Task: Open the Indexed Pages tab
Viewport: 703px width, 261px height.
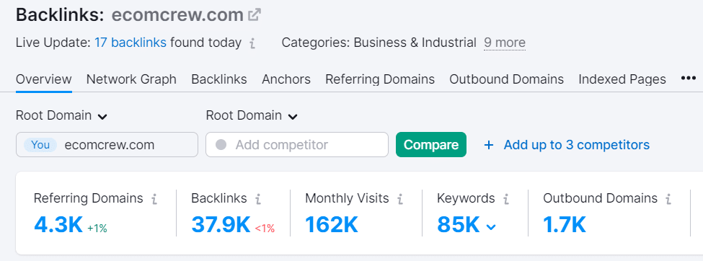Action: point(622,79)
